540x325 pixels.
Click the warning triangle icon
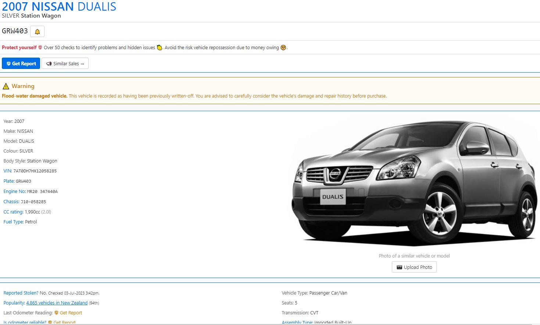pyautogui.click(x=6, y=86)
